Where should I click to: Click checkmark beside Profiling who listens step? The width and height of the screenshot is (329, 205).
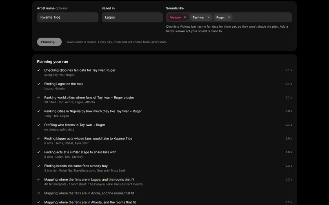[39, 125]
